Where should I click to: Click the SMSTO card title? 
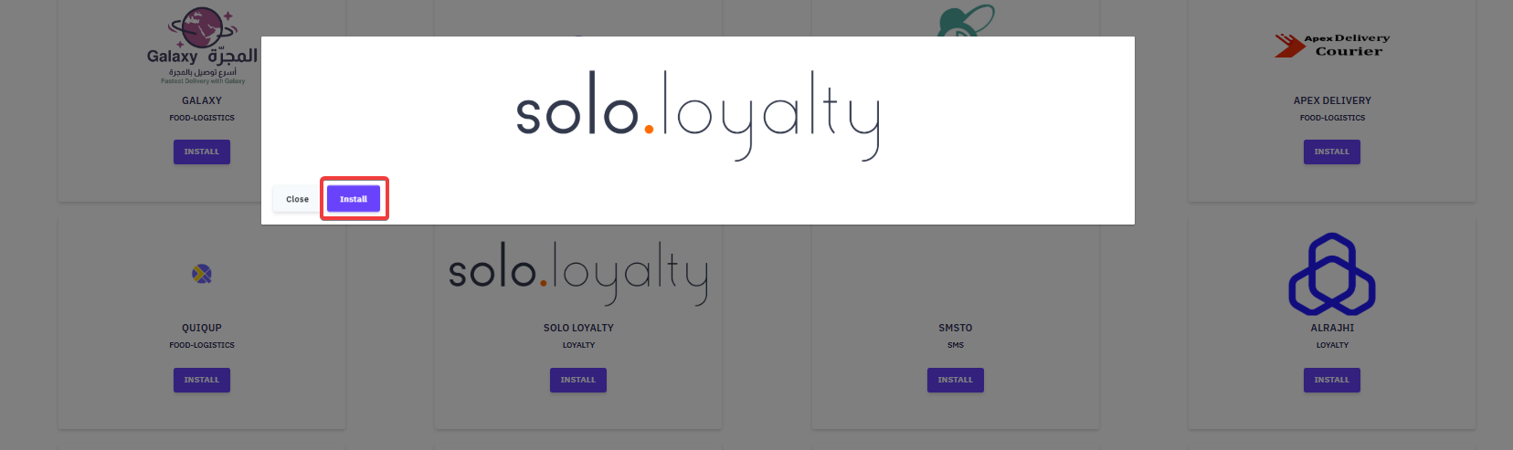956,328
